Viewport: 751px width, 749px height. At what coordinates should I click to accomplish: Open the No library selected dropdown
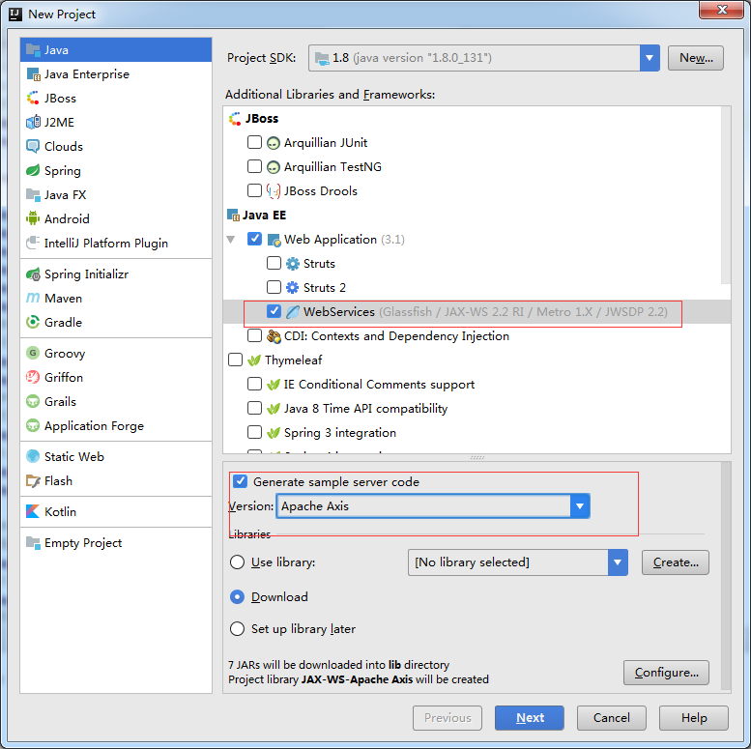(618, 562)
